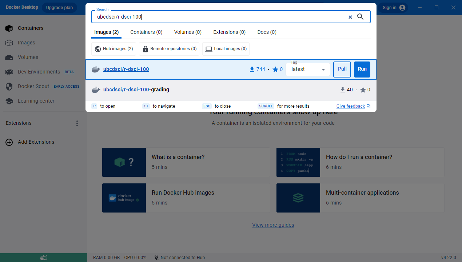Pull the ubcdsci/r-dsci-100 image
The width and height of the screenshot is (462, 262).
342,69
